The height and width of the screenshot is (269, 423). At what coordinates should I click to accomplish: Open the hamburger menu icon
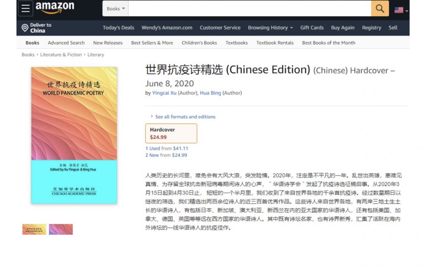pyautogui.click(x=26, y=8)
